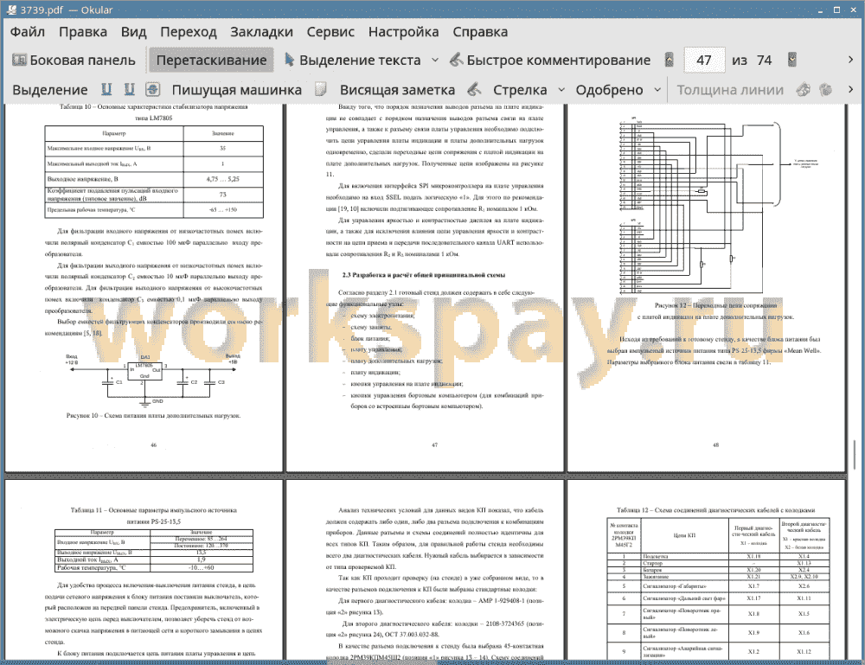Open the Правка menu

point(83,32)
